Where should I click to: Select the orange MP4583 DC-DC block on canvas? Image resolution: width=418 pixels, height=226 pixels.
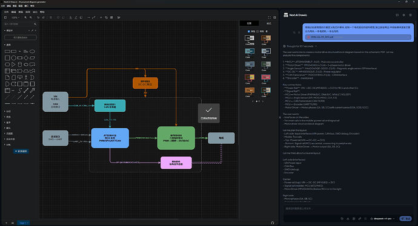145,83
